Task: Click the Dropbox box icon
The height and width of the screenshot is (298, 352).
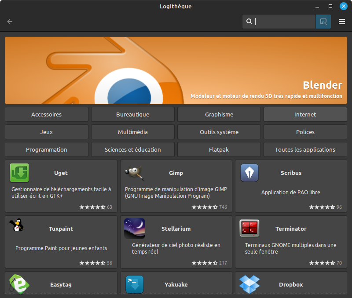Action: [249, 284]
